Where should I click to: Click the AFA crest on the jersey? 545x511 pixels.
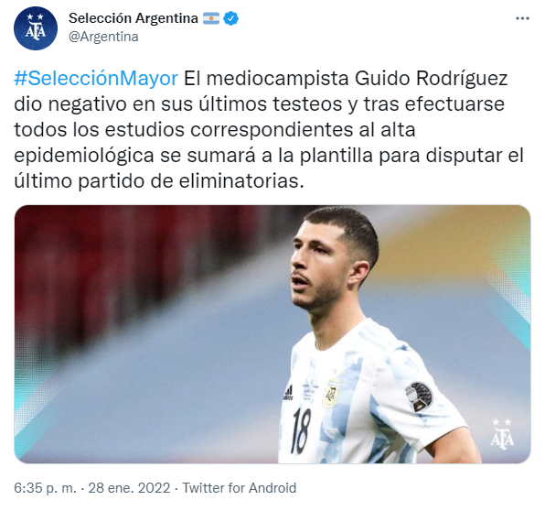pos(330,394)
